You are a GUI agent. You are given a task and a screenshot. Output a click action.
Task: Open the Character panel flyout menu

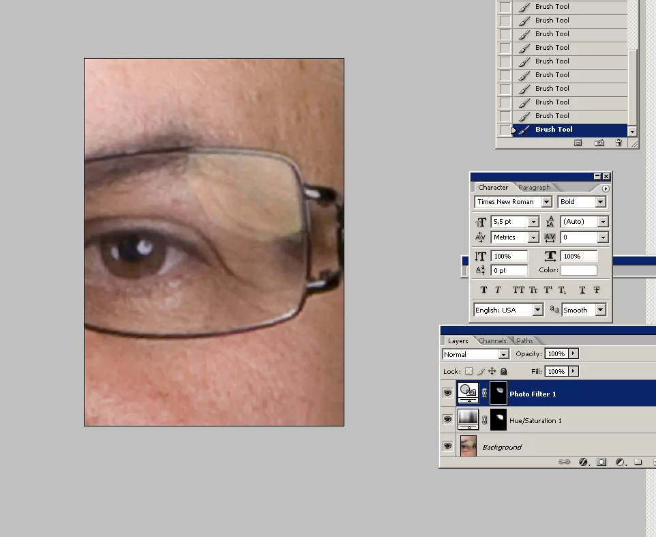pos(606,189)
